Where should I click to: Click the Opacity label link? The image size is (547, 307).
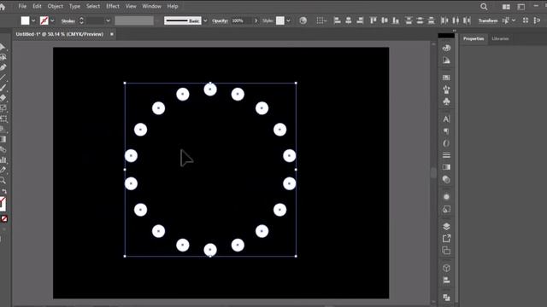pos(220,20)
